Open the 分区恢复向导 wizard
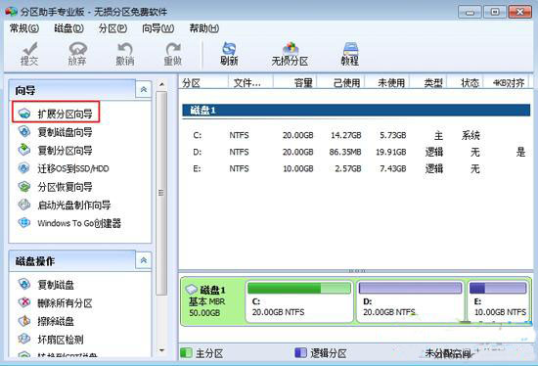Viewport: 538px width, 366px height. click(55, 187)
